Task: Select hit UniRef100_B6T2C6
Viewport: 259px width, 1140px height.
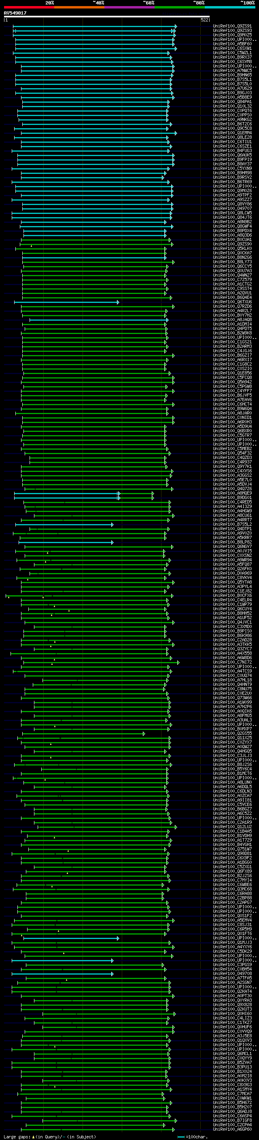Action: [232, 125]
